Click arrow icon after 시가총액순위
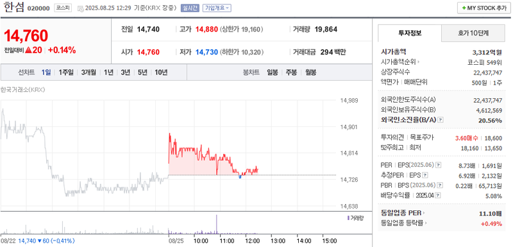Image resolution: width=513 pixels, height=247 pixels. point(419,62)
